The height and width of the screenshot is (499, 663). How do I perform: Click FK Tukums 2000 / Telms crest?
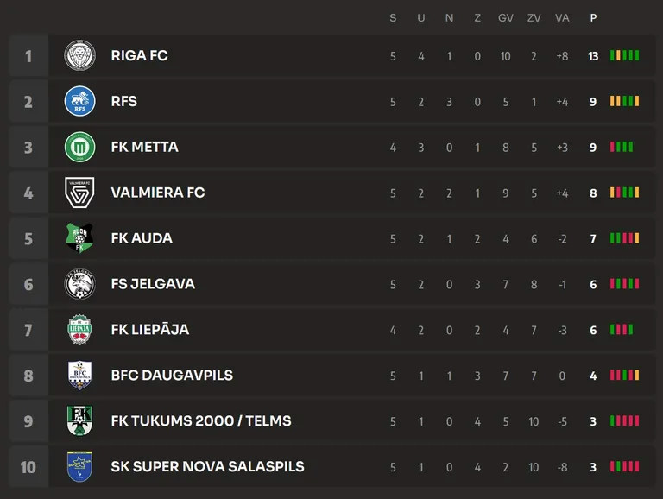pos(80,420)
